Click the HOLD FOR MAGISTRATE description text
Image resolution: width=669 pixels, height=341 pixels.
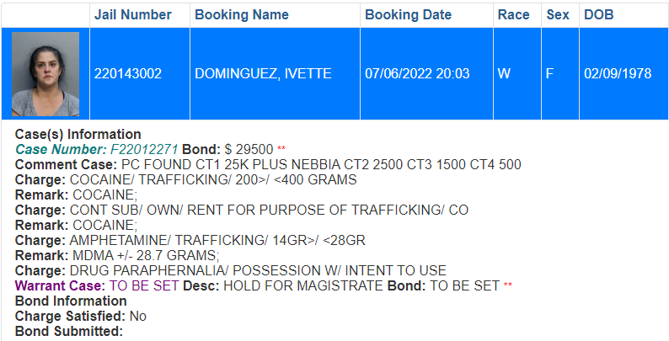point(303,285)
